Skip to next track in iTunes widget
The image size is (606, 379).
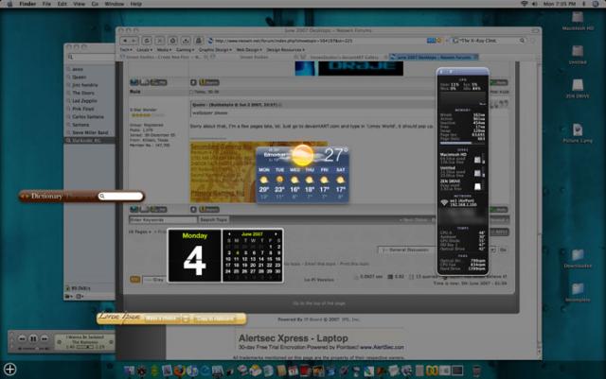[x=45, y=338]
